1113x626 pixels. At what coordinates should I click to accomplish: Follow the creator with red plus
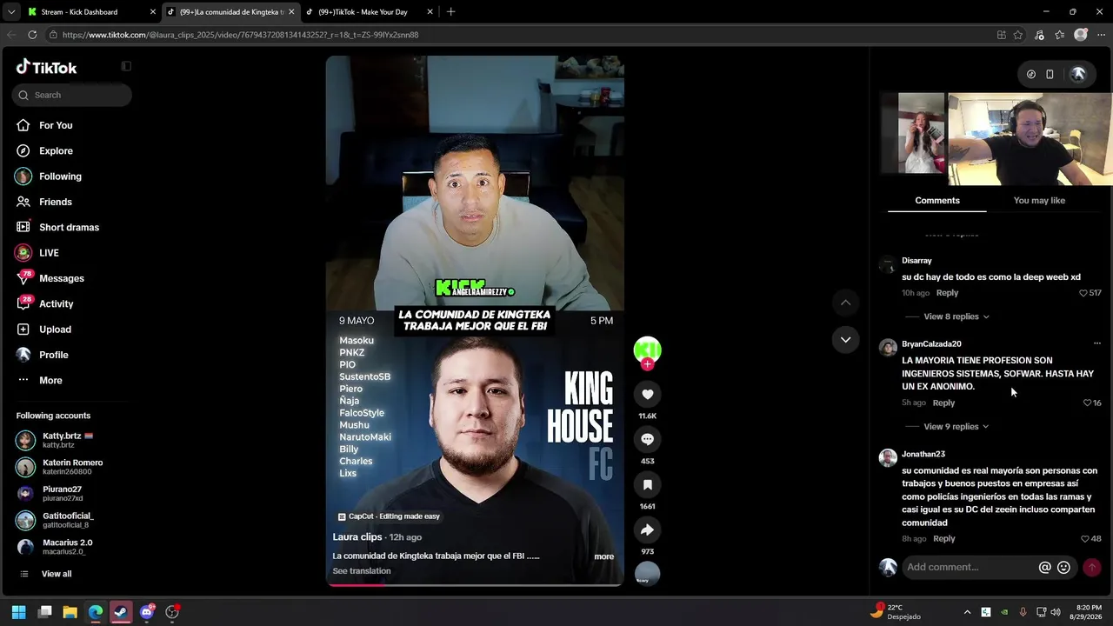pos(647,364)
